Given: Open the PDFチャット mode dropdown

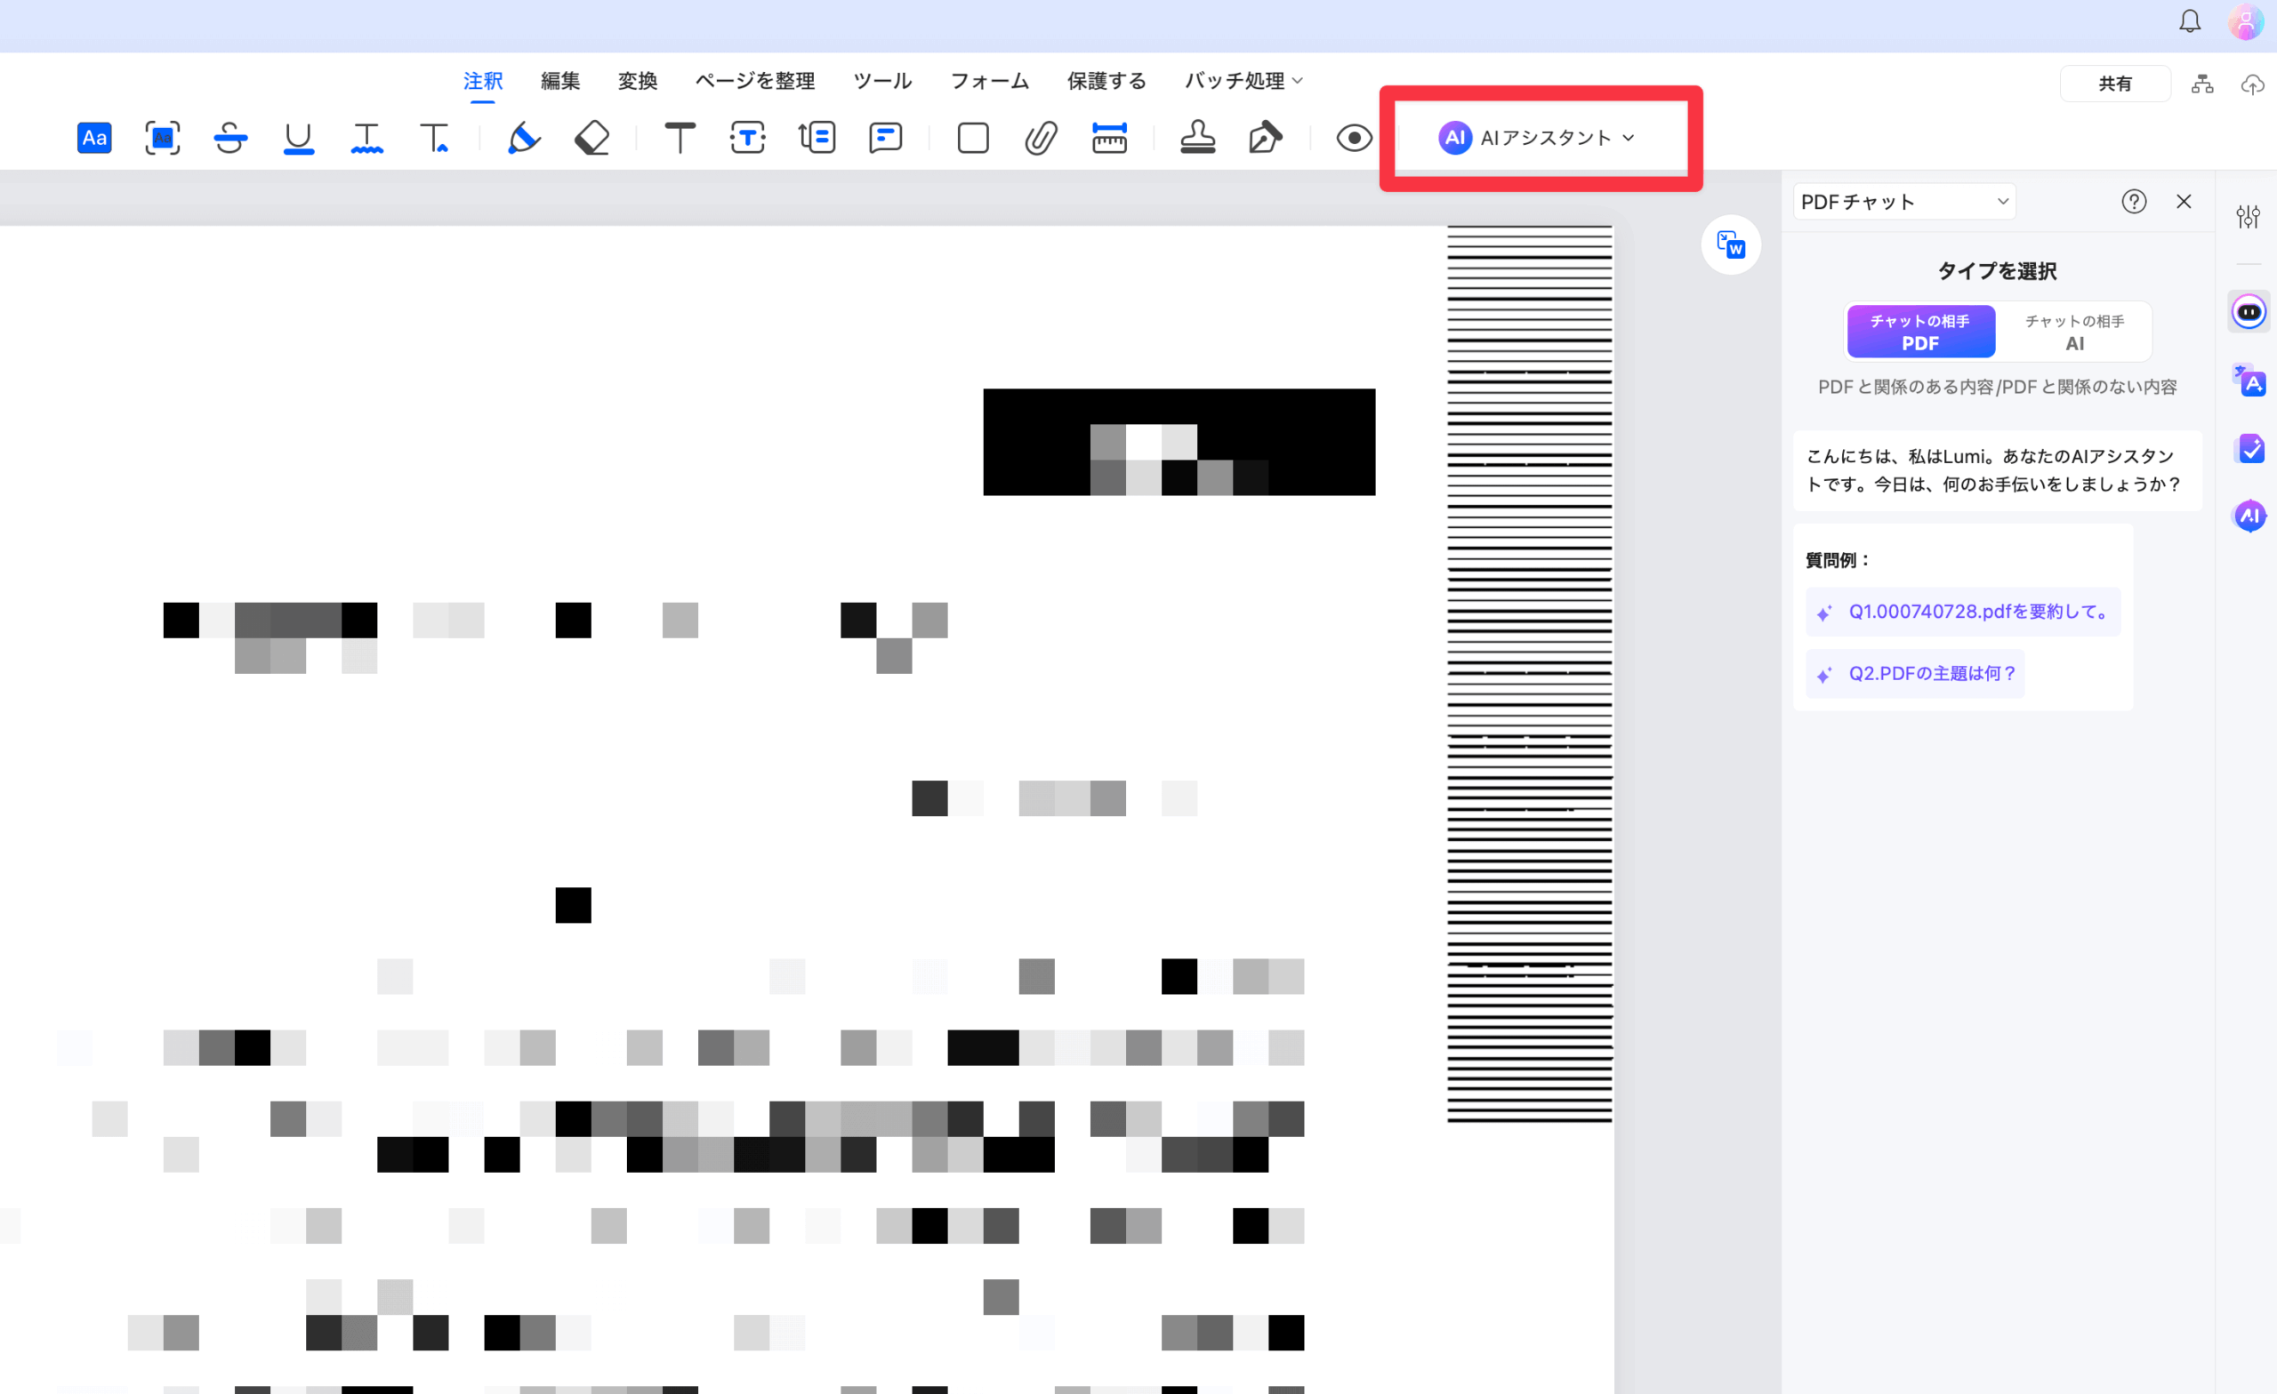Looking at the screenshot, I should pos(1903,202).
